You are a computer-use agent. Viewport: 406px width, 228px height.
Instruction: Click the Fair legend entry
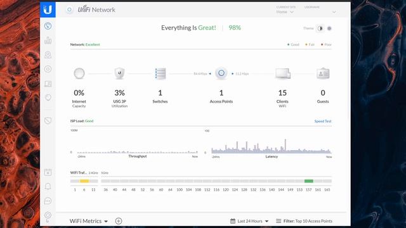[x=310, y=44]
